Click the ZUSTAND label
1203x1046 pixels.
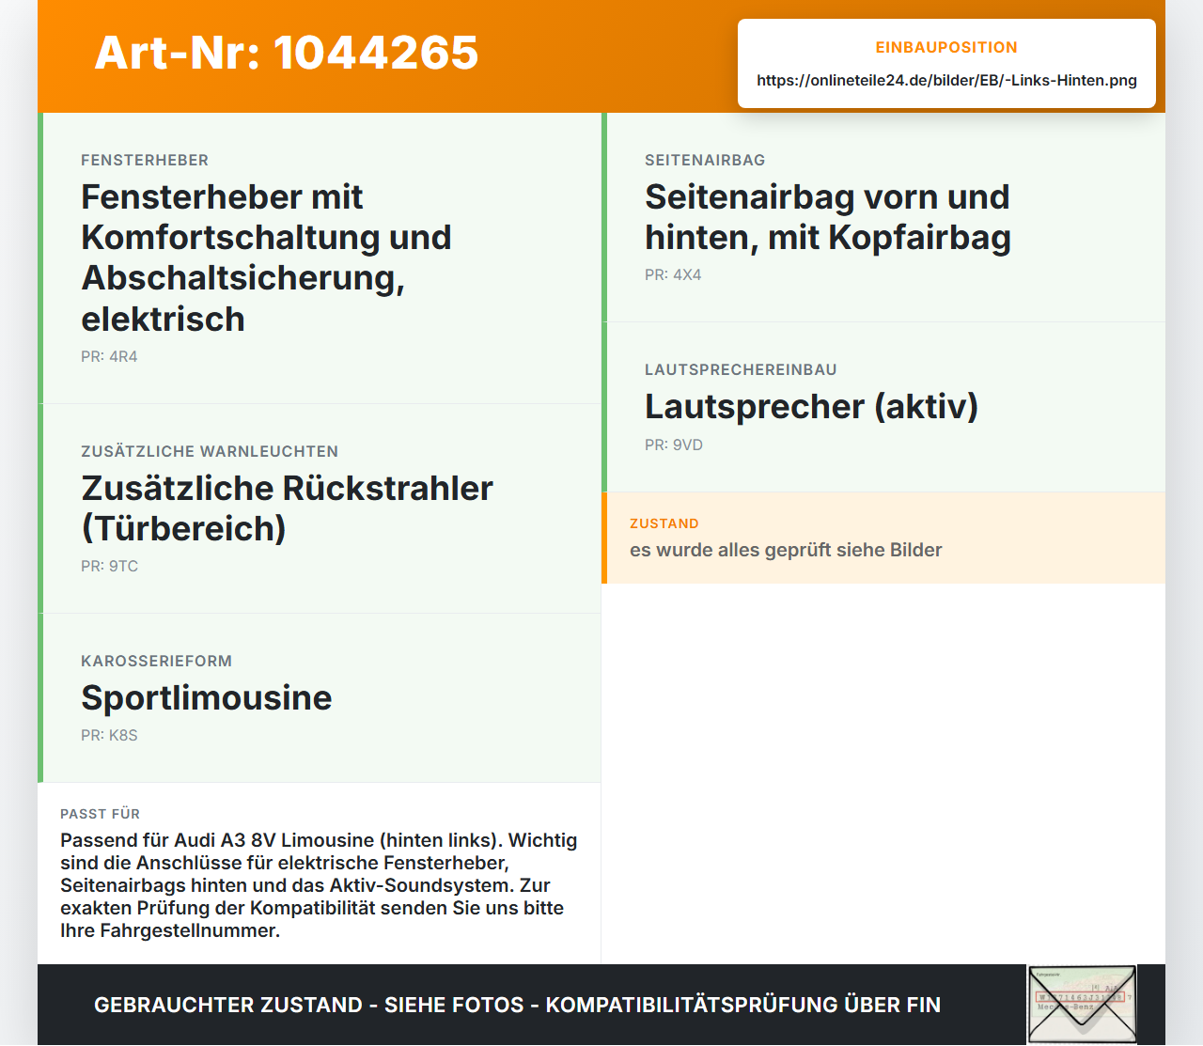tap(664, 523)
